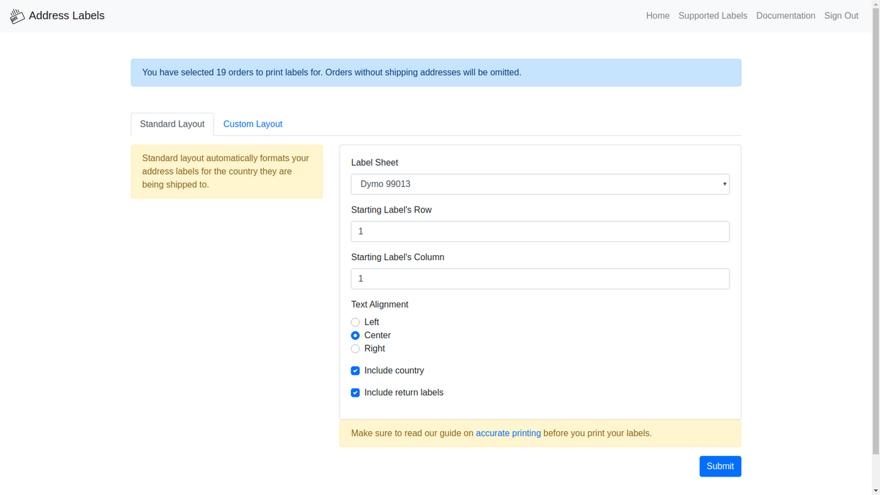Image resolution: width=880 pixels, height=495 pixels.
Task: Select Right text alignment
Action: [x=355, y=349]
